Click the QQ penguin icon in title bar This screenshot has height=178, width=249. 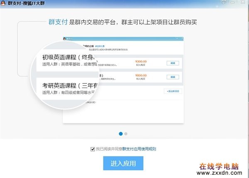(x=3, y=3)
